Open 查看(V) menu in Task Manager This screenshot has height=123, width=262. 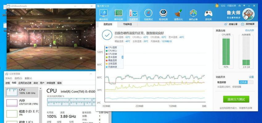28,78
